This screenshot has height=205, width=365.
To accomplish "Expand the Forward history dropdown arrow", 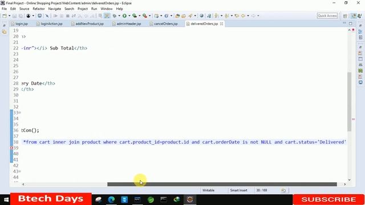I will click(258, 16).
